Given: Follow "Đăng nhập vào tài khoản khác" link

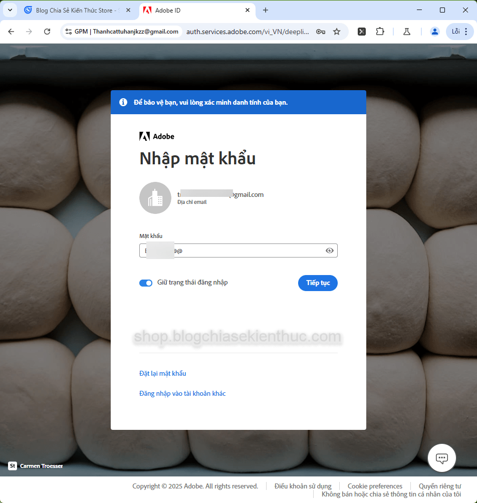Looking at the screenshot, I should (x=182, y=393).
